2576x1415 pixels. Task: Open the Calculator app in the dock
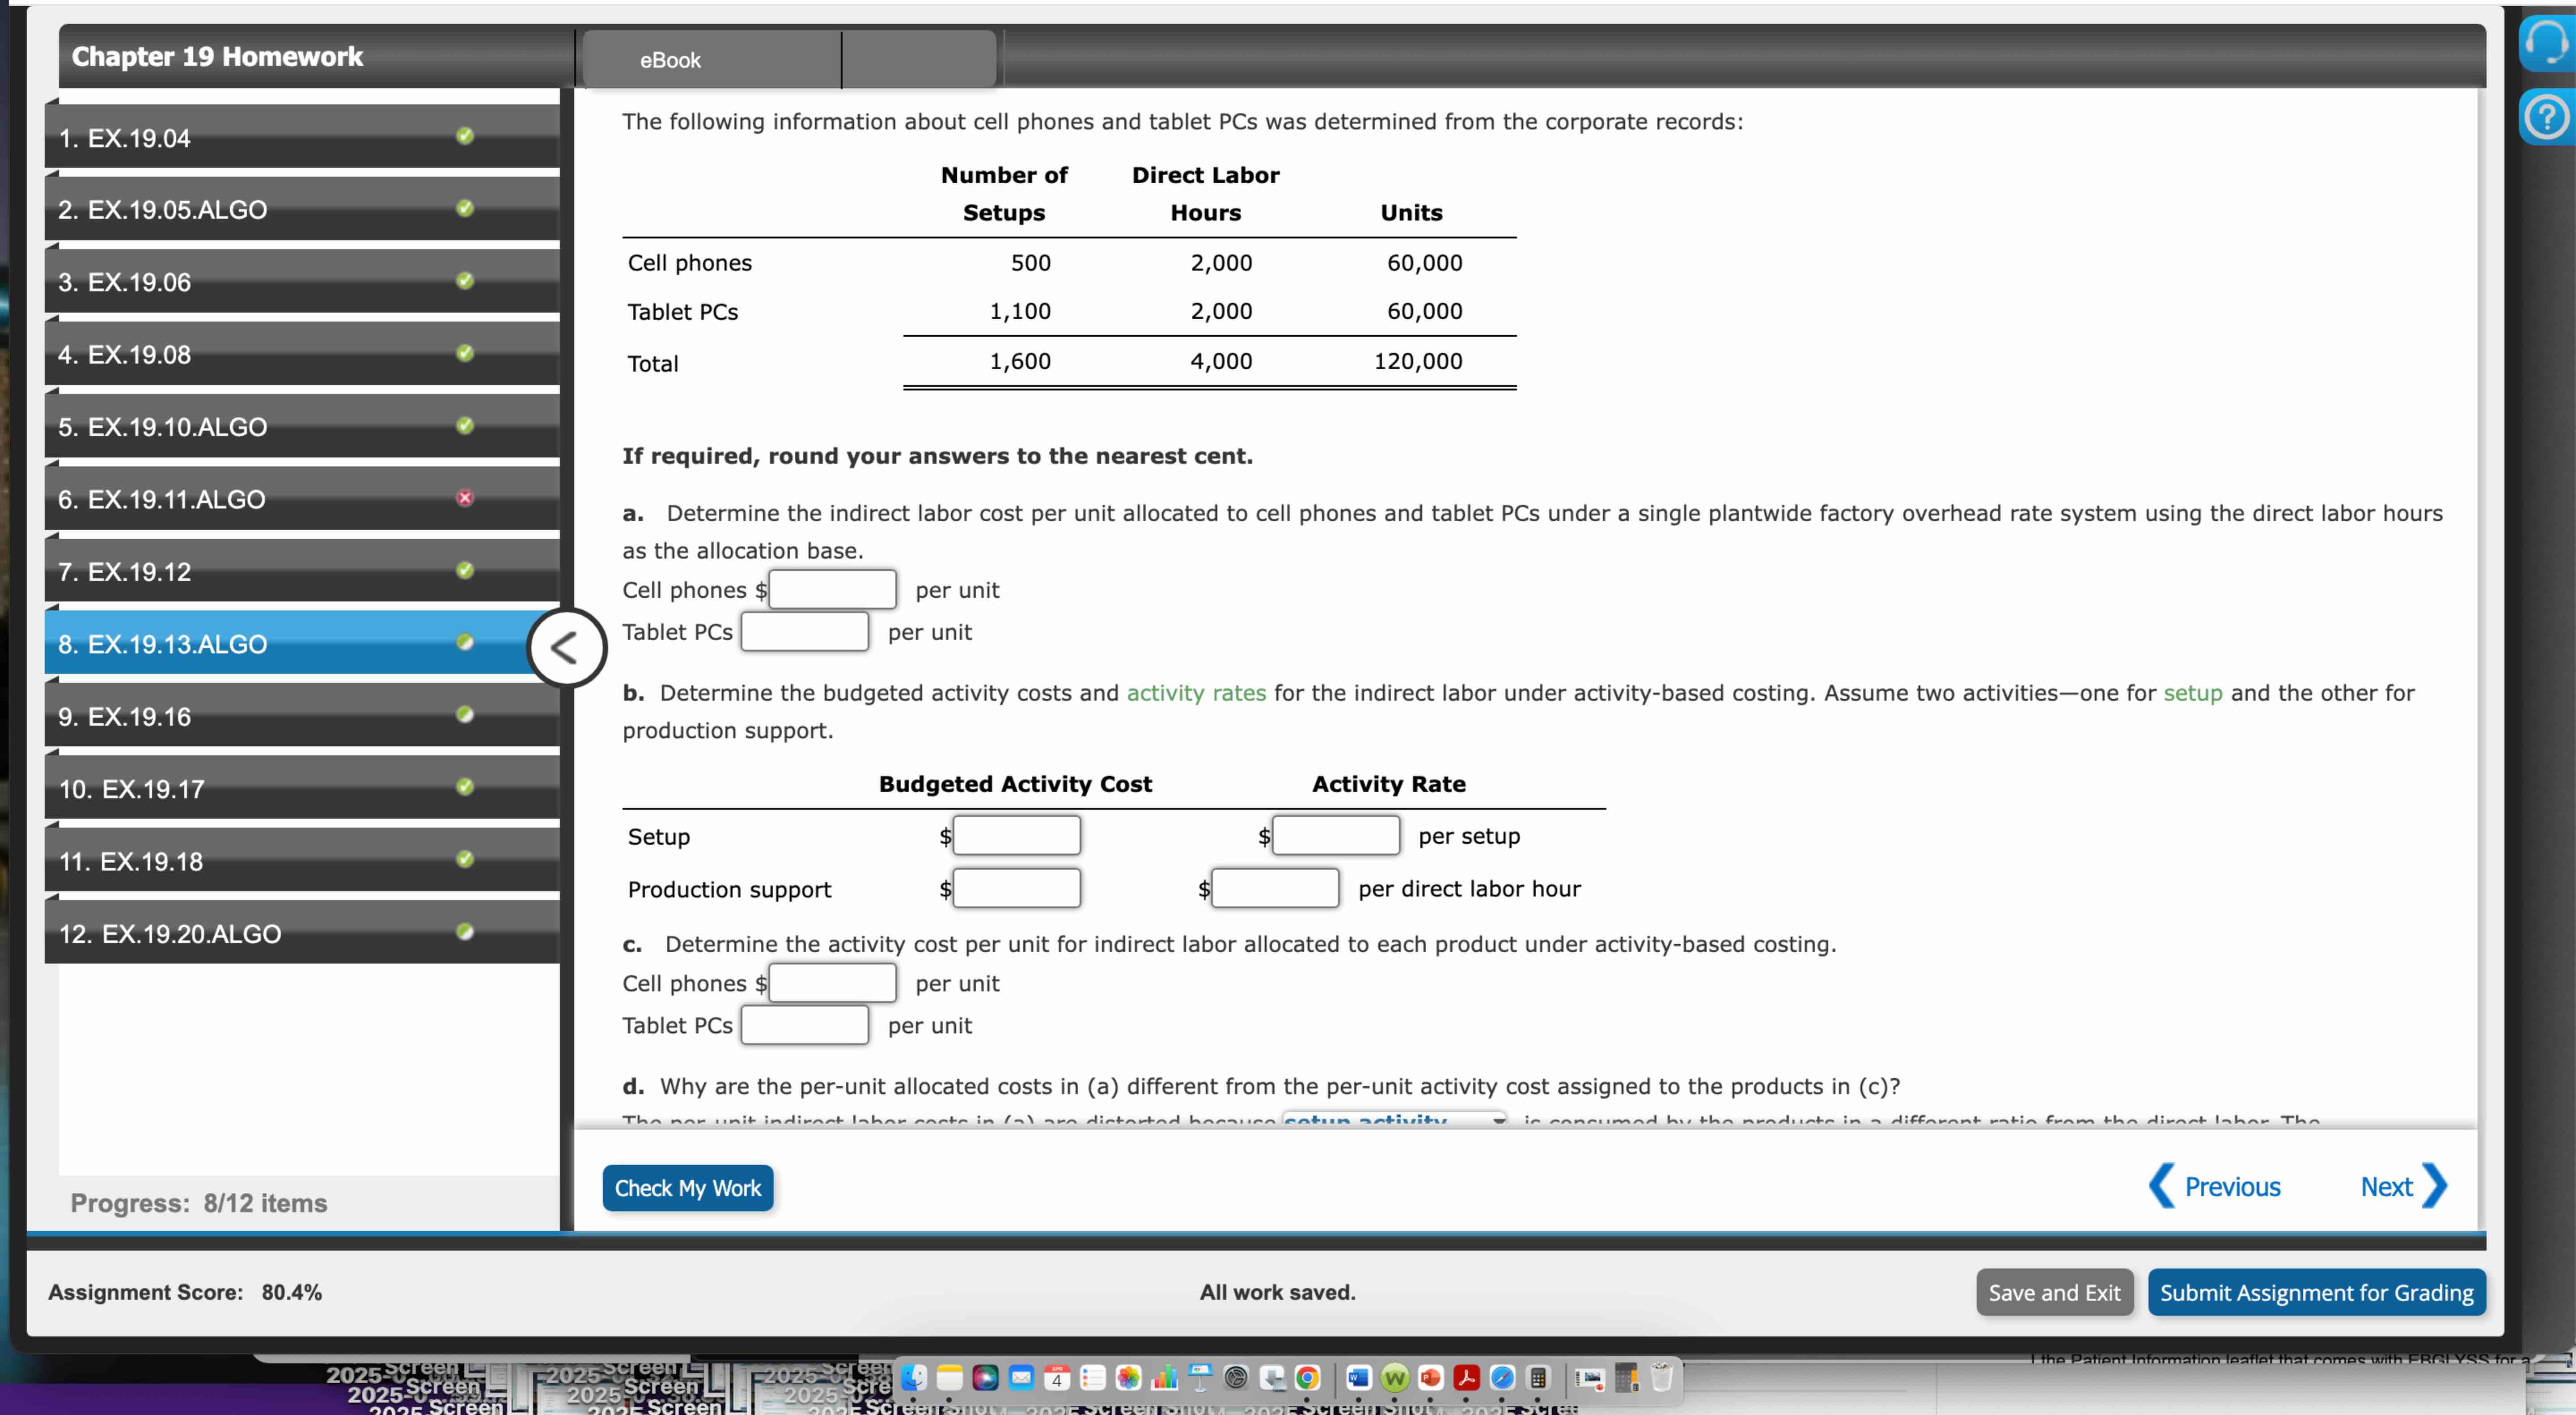point(1538,1378)
